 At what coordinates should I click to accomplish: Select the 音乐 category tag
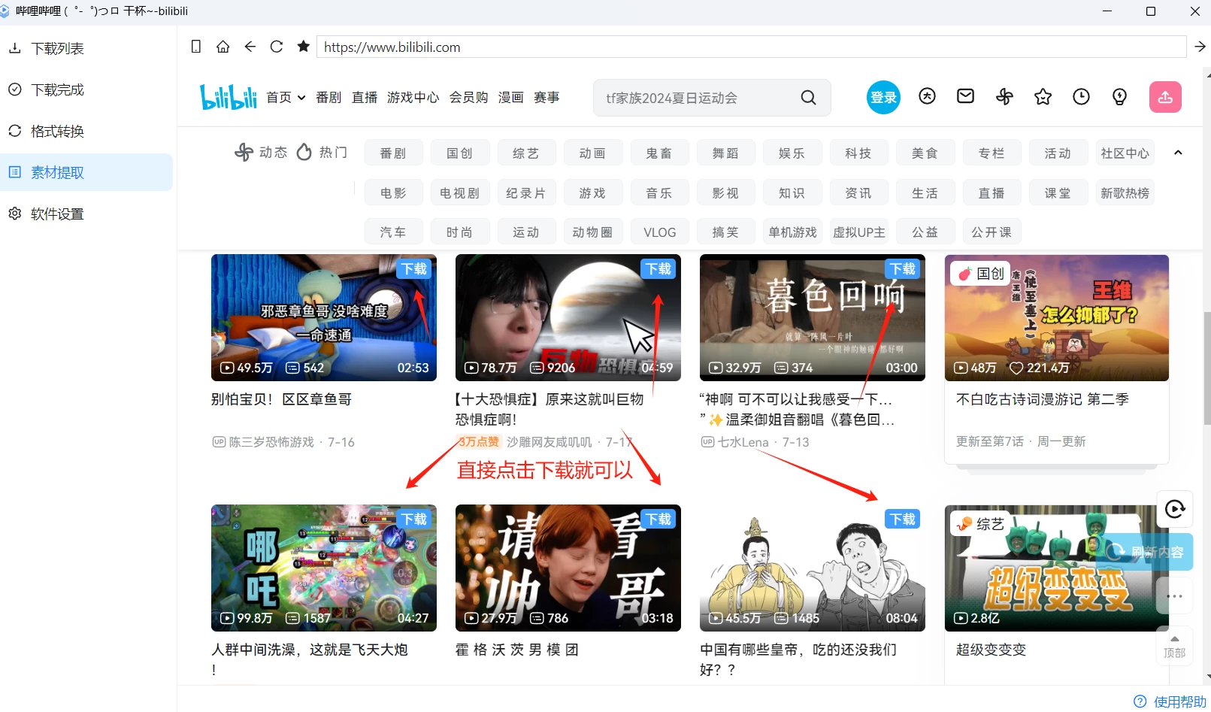pyautogui.click(x=659, y=192)
